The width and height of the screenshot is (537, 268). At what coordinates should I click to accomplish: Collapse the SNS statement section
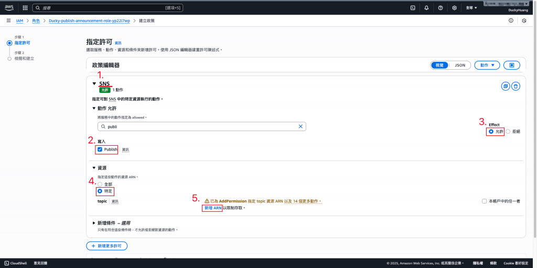pos(94,83)
